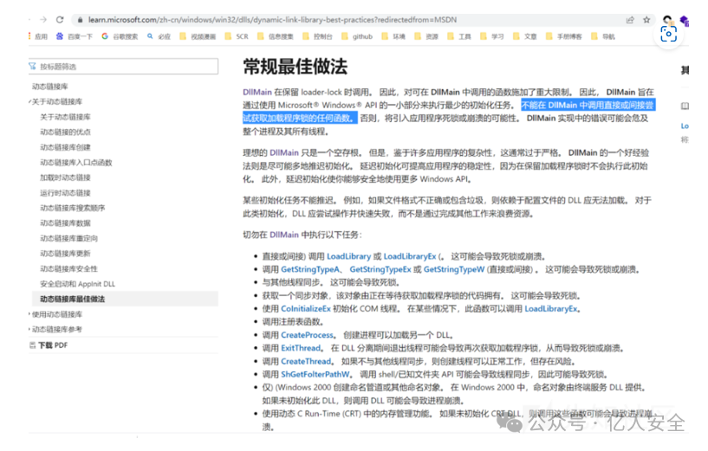Select 安全启动和 AppInit DLL in sidebar
708x451 pixels.
pos(77,284)
